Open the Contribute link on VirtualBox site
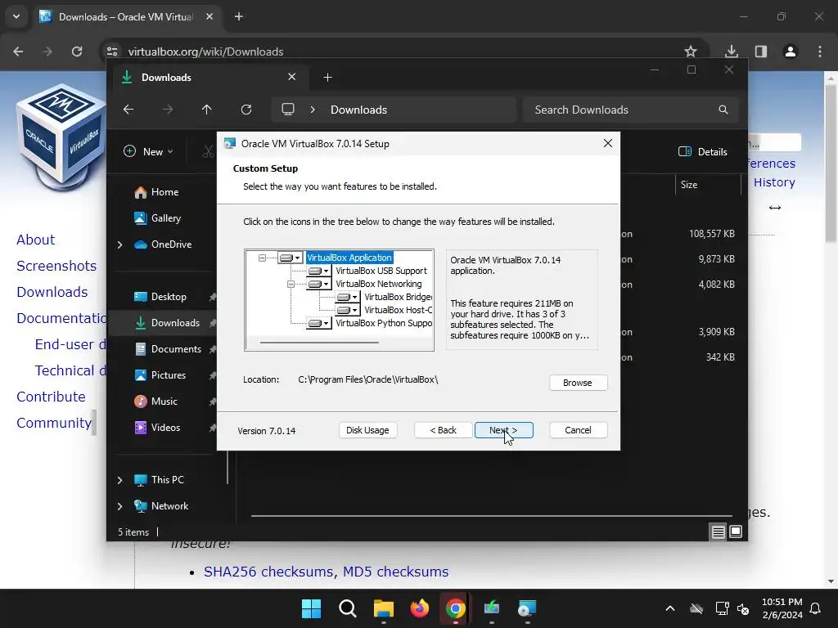The image size is (838, 628). (x=51, y=397)
